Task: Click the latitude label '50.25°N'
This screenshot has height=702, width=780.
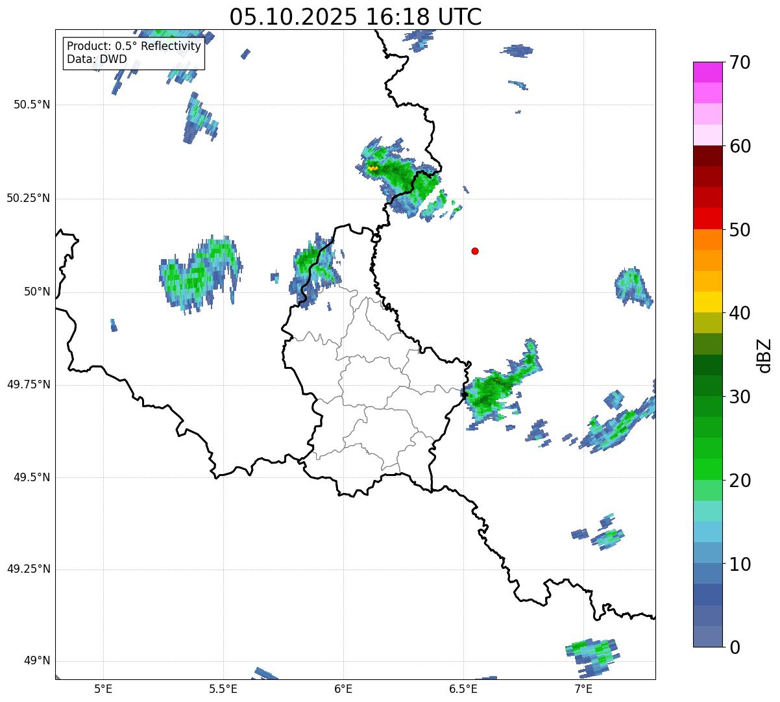Action: [29, 198]
